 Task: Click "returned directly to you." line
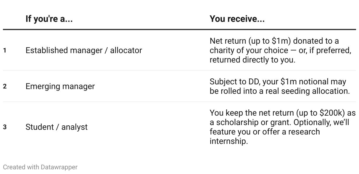[253, 60]
